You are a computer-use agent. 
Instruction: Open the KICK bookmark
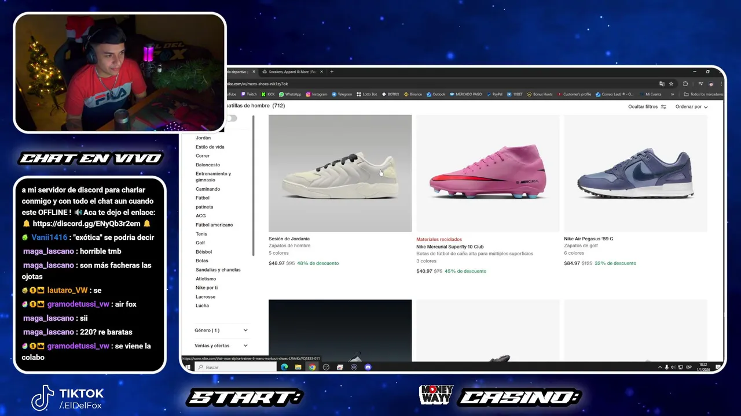pos(267,94)
